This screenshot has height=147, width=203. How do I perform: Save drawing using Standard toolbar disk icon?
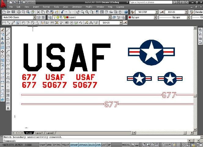tap(13, 12)
